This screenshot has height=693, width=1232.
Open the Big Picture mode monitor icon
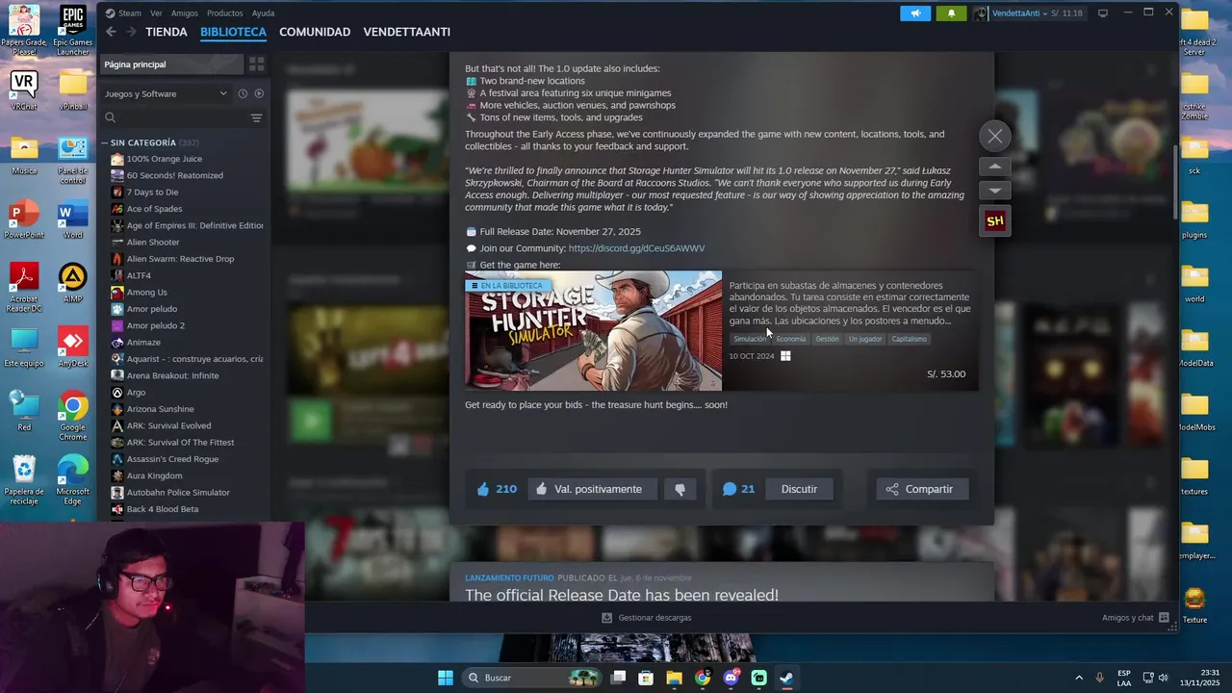point(1103,13)
